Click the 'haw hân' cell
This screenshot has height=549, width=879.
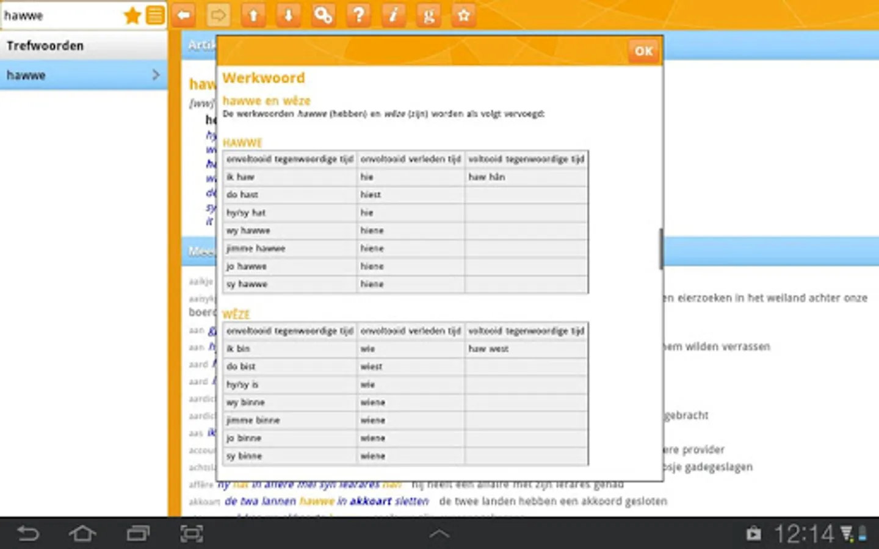[526, 177]
